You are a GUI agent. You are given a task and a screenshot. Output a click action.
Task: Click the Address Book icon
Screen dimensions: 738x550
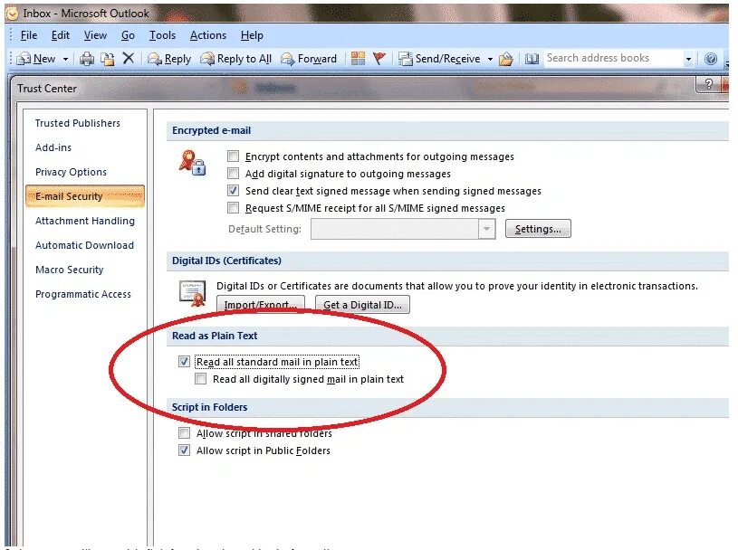532,59
